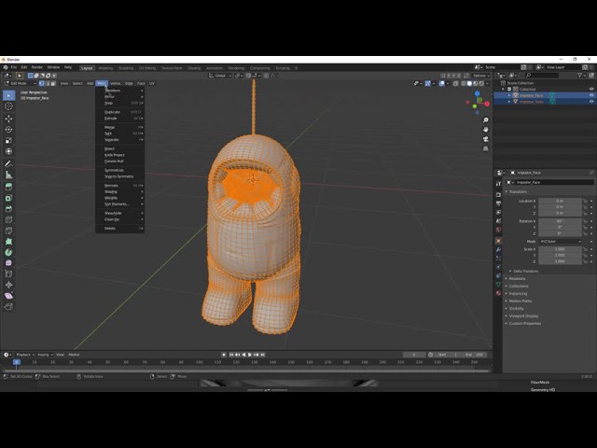Image resolution: width=597 pixels, height=448 pixels.
Task: Switch to the Modeling workspace tab
Action: click(x=105, y=68)
